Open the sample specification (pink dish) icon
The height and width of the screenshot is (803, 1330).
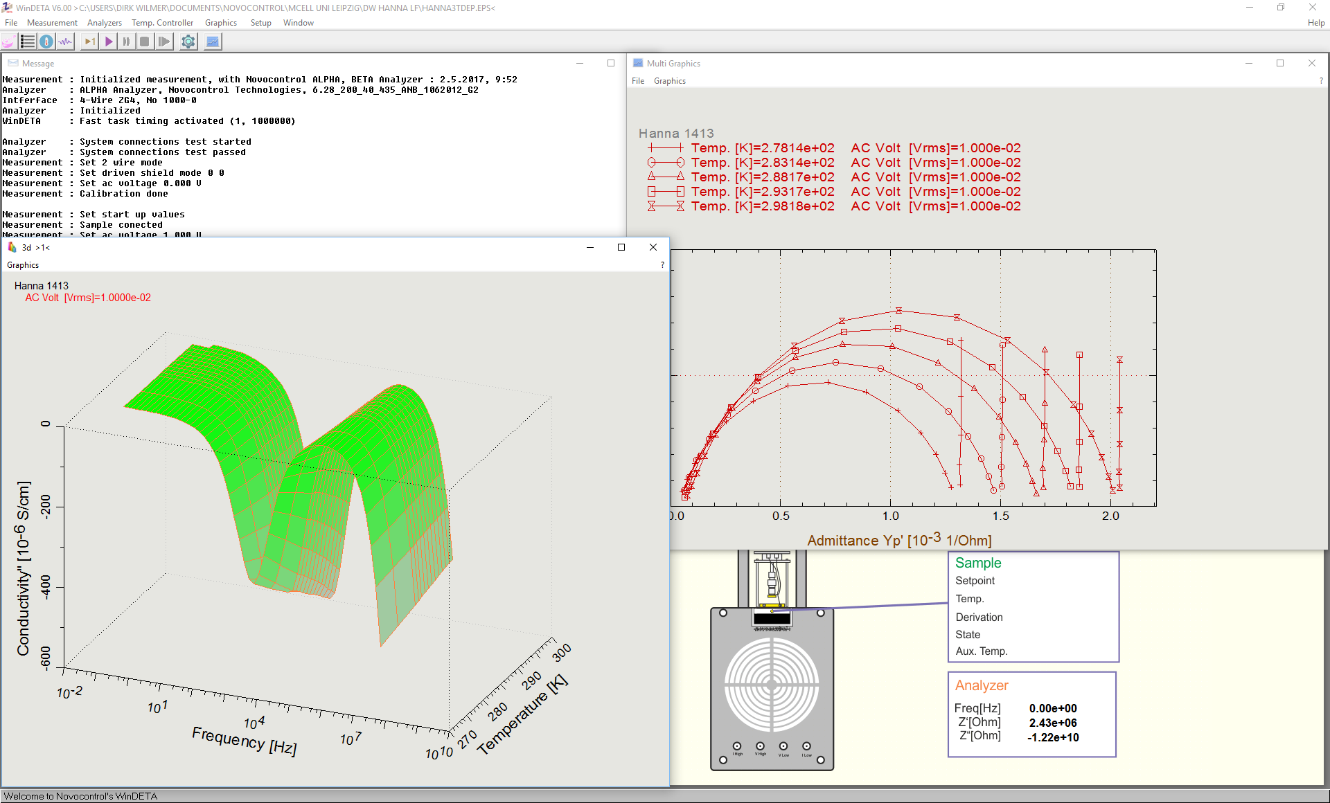point(8,42)
